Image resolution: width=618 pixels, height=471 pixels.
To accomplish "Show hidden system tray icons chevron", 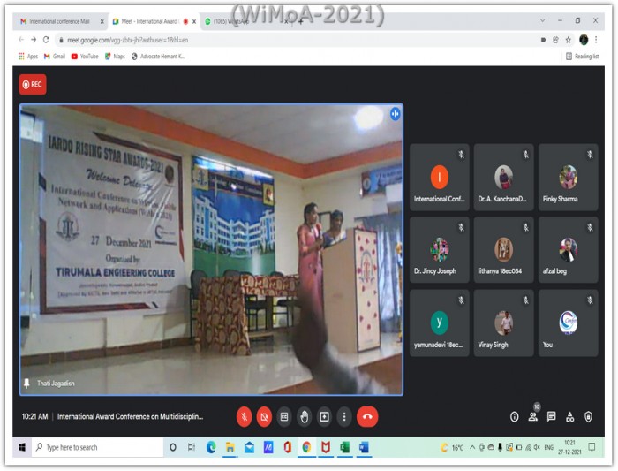I will 472,448.
